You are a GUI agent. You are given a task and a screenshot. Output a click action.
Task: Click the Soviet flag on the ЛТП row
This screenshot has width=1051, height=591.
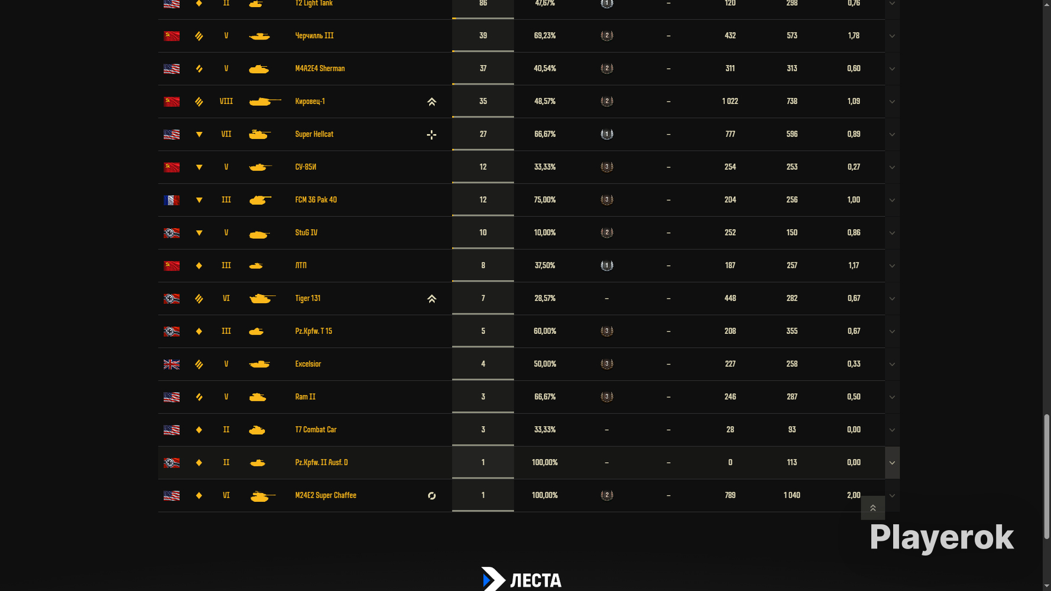(x=171, y=265)
